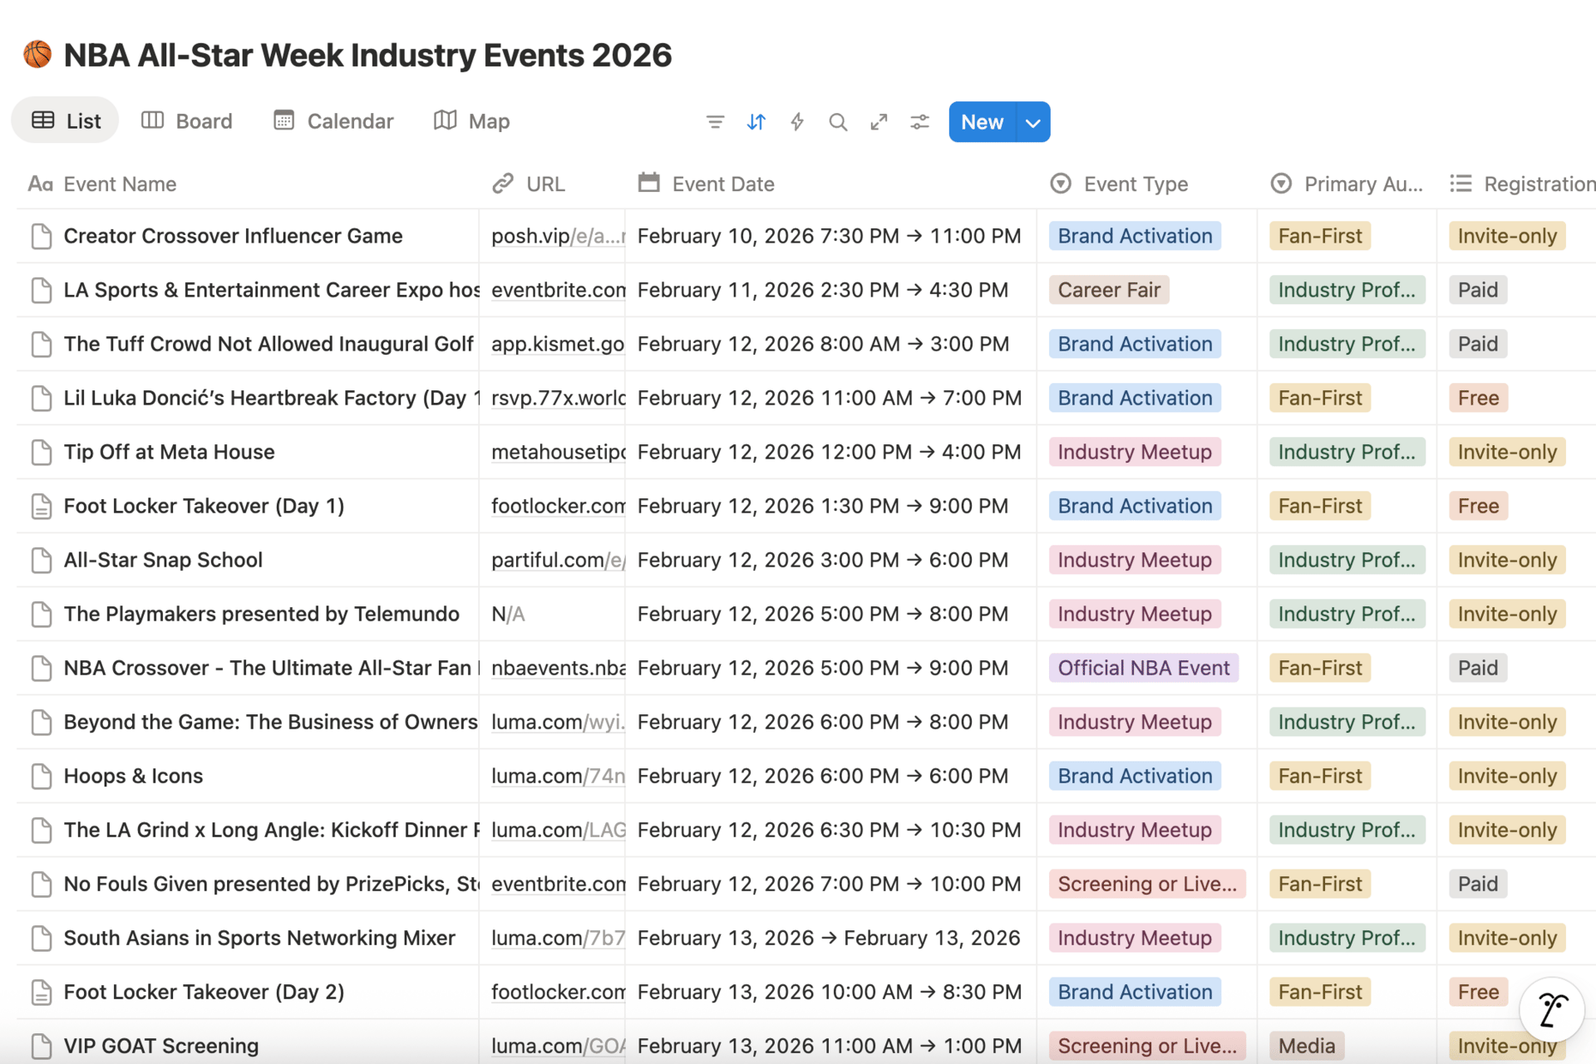The width and height of the screenshot is (1596, 1064).
Task: Click floating assistant icon bottom right
Action: coord(1551,1009)
